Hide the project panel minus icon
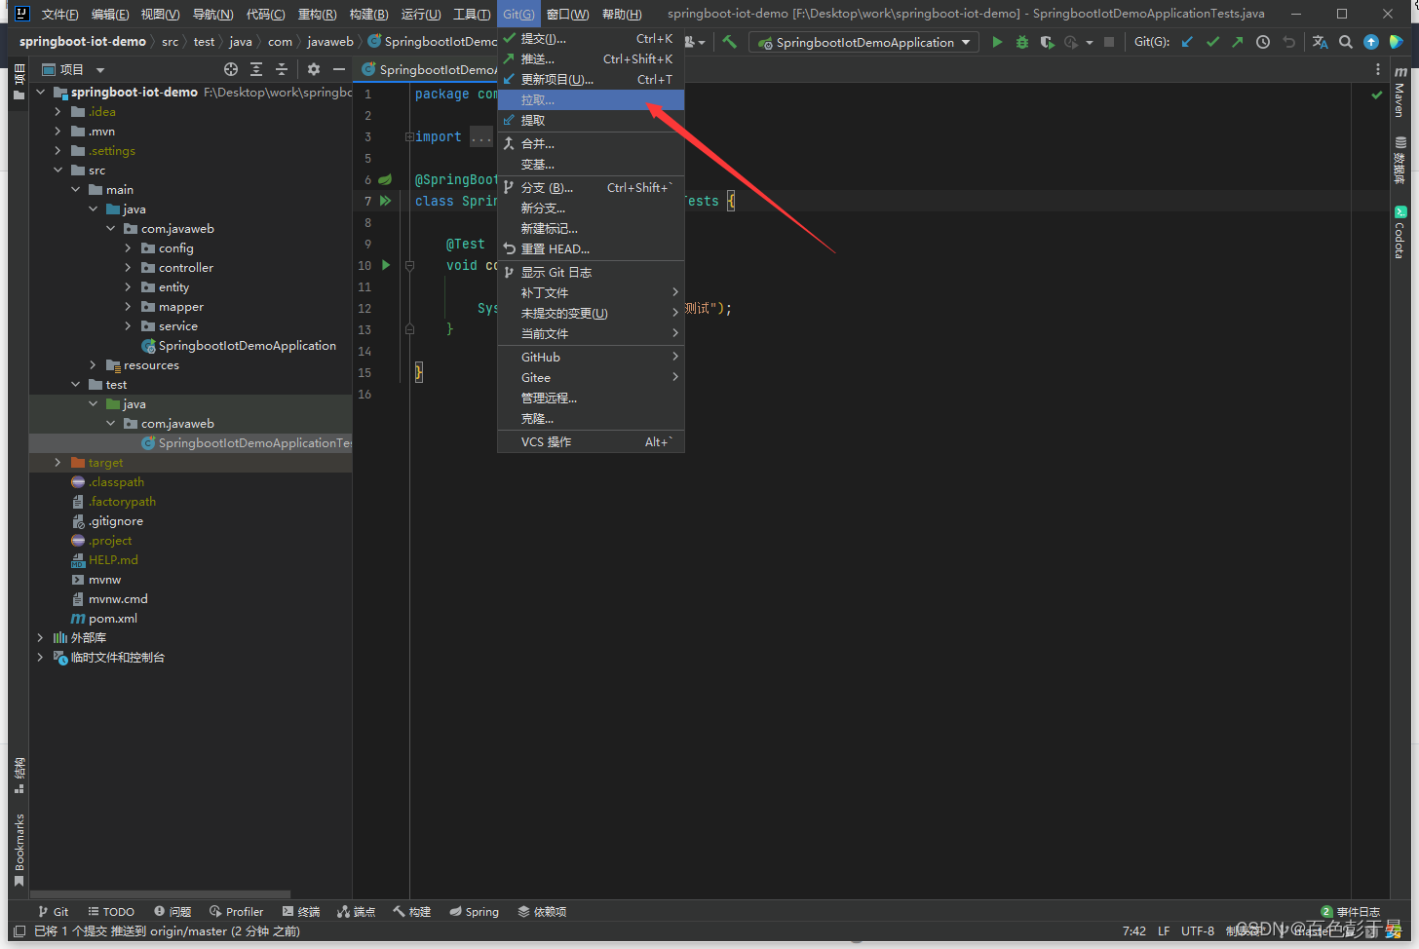The width and height of the screenshot is (1419, 949). [x=338, y=69]
